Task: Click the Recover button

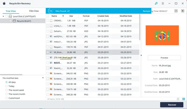Action: 172,105
